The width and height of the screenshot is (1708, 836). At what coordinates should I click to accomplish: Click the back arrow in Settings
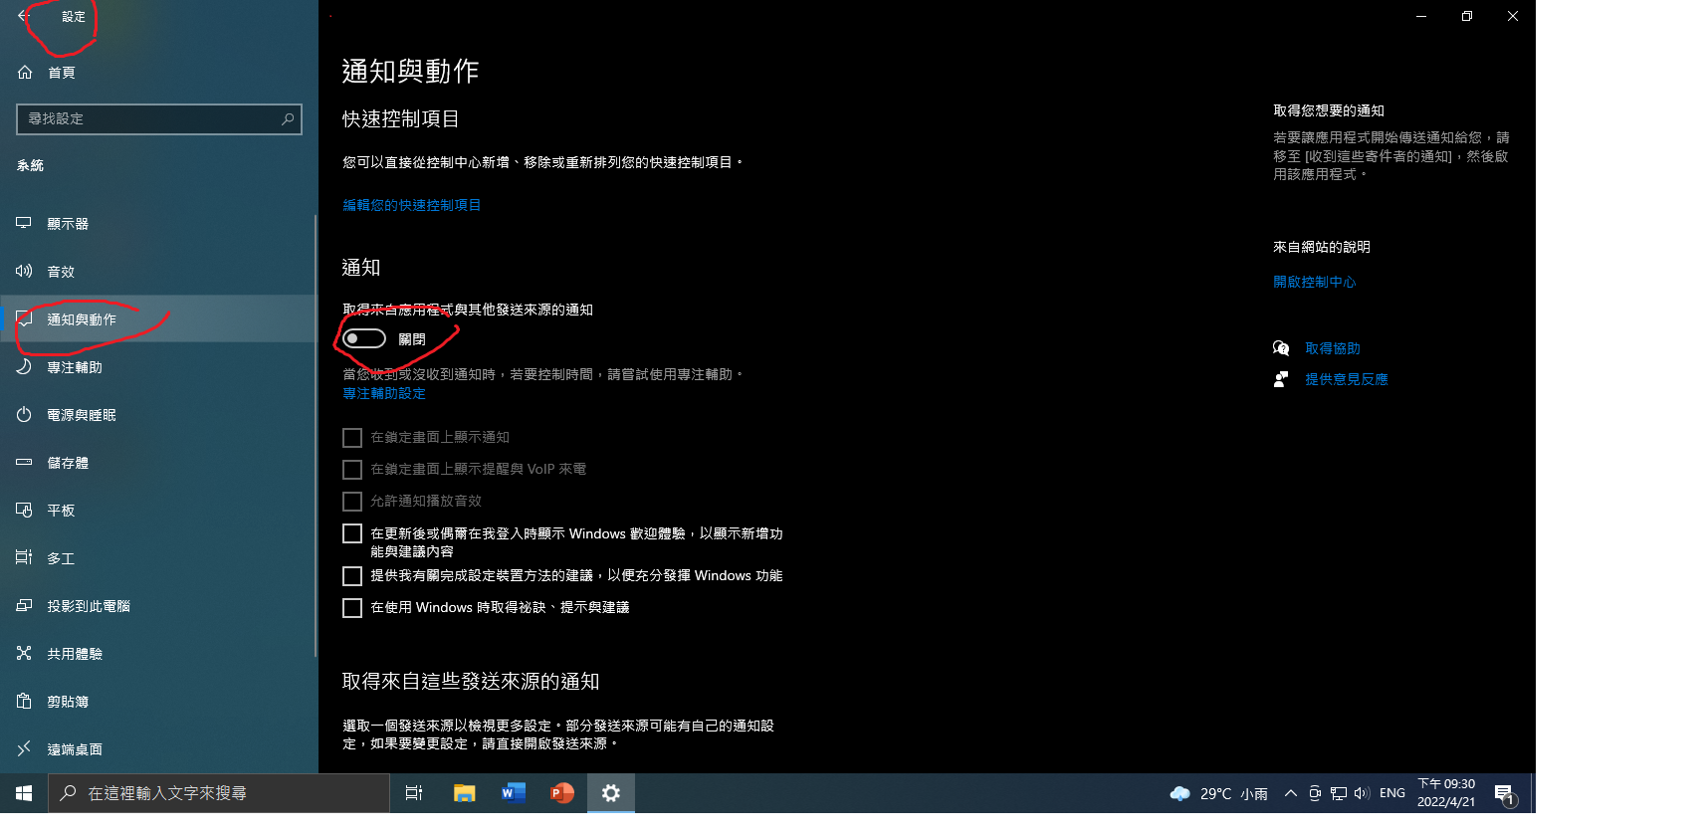(24, 16)
